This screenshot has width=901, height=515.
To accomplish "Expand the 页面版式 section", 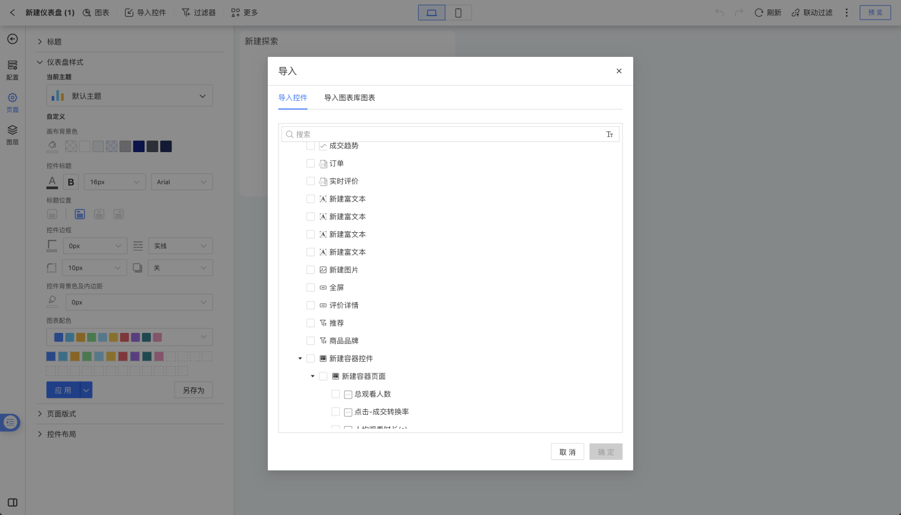I will click(61, 414).
